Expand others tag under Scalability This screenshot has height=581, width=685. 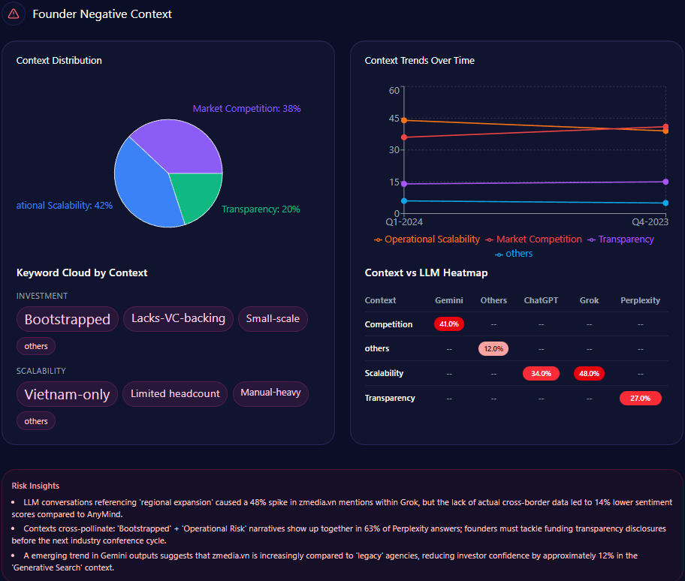pyautogui.click(x=36, y=421)
